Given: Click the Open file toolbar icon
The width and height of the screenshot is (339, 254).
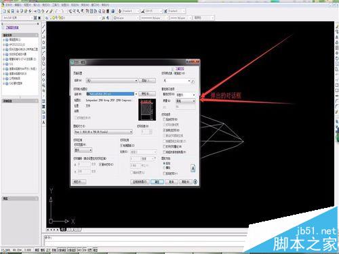Looking at the screenshot, I should 9,11.
